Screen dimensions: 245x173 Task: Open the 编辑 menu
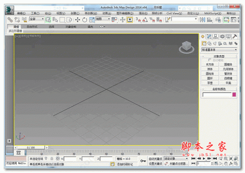pyautogui.click(x=21, y=13)
